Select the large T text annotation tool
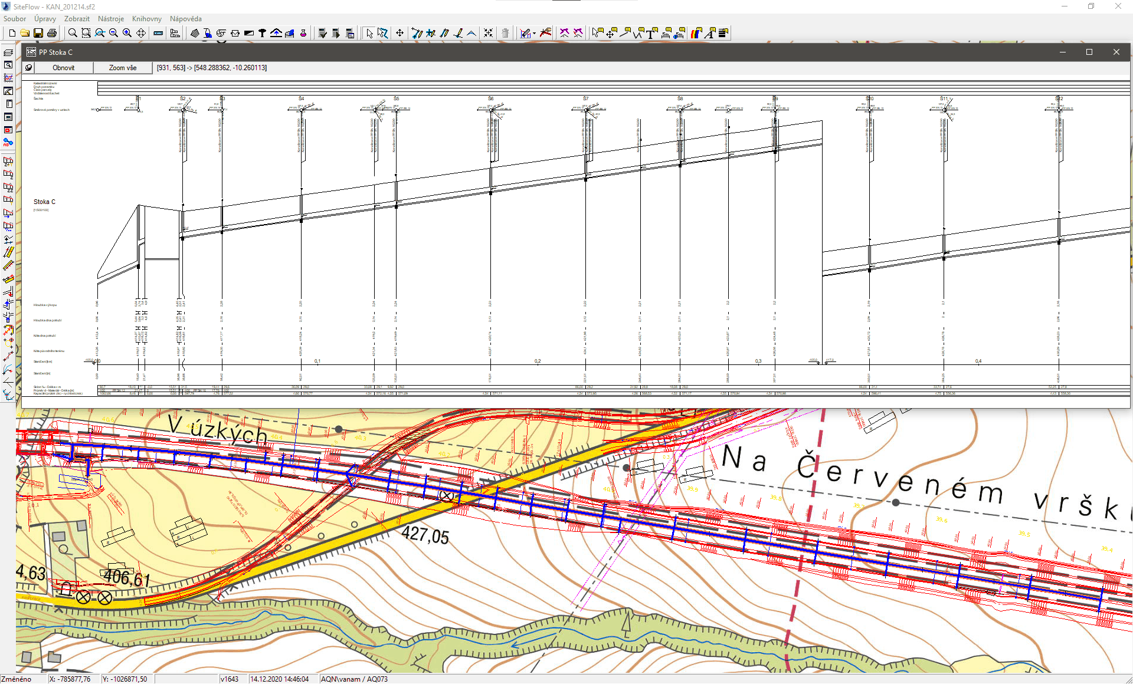The image size is (1133, 684). [651, 33]
